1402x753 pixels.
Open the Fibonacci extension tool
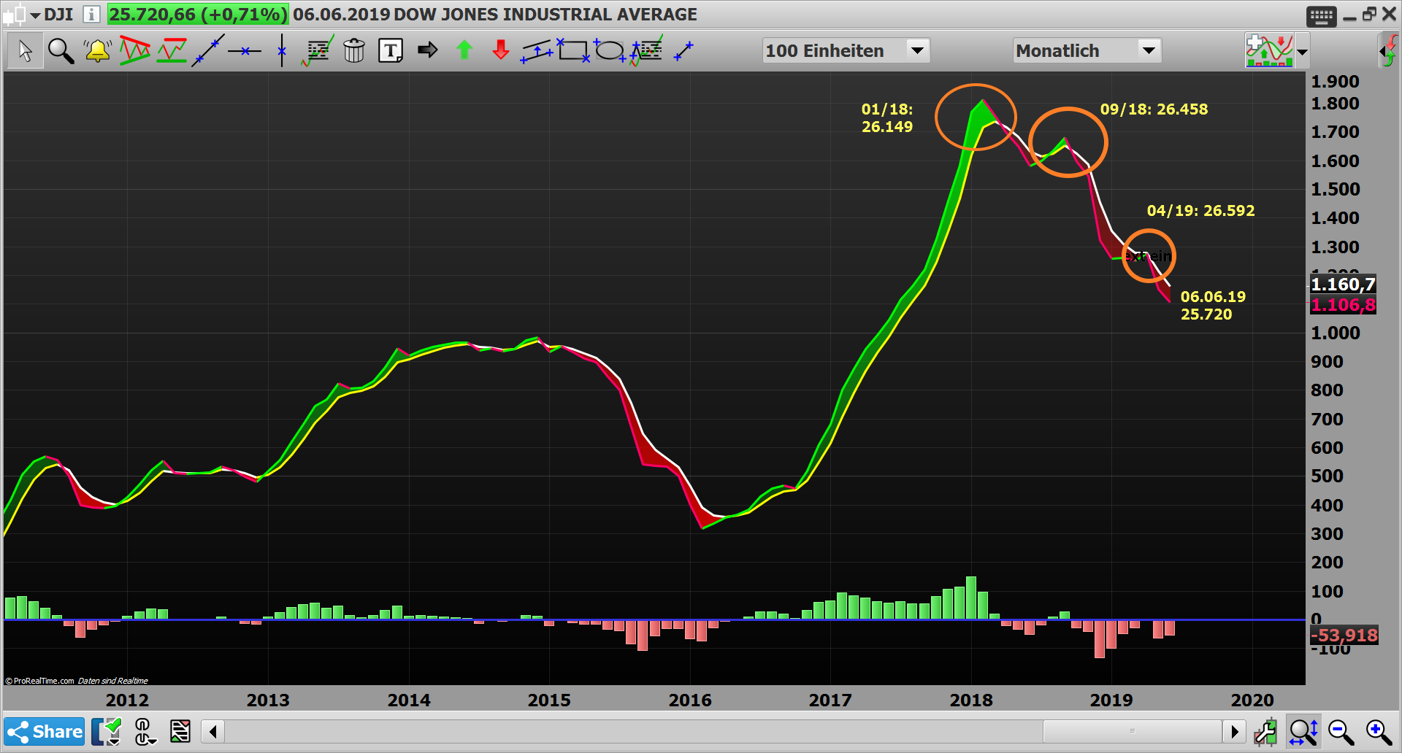click(x=646, y=51)
